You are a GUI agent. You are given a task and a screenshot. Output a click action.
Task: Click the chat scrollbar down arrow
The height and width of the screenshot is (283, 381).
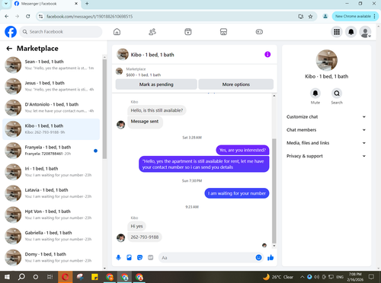[x=274, y=246]
